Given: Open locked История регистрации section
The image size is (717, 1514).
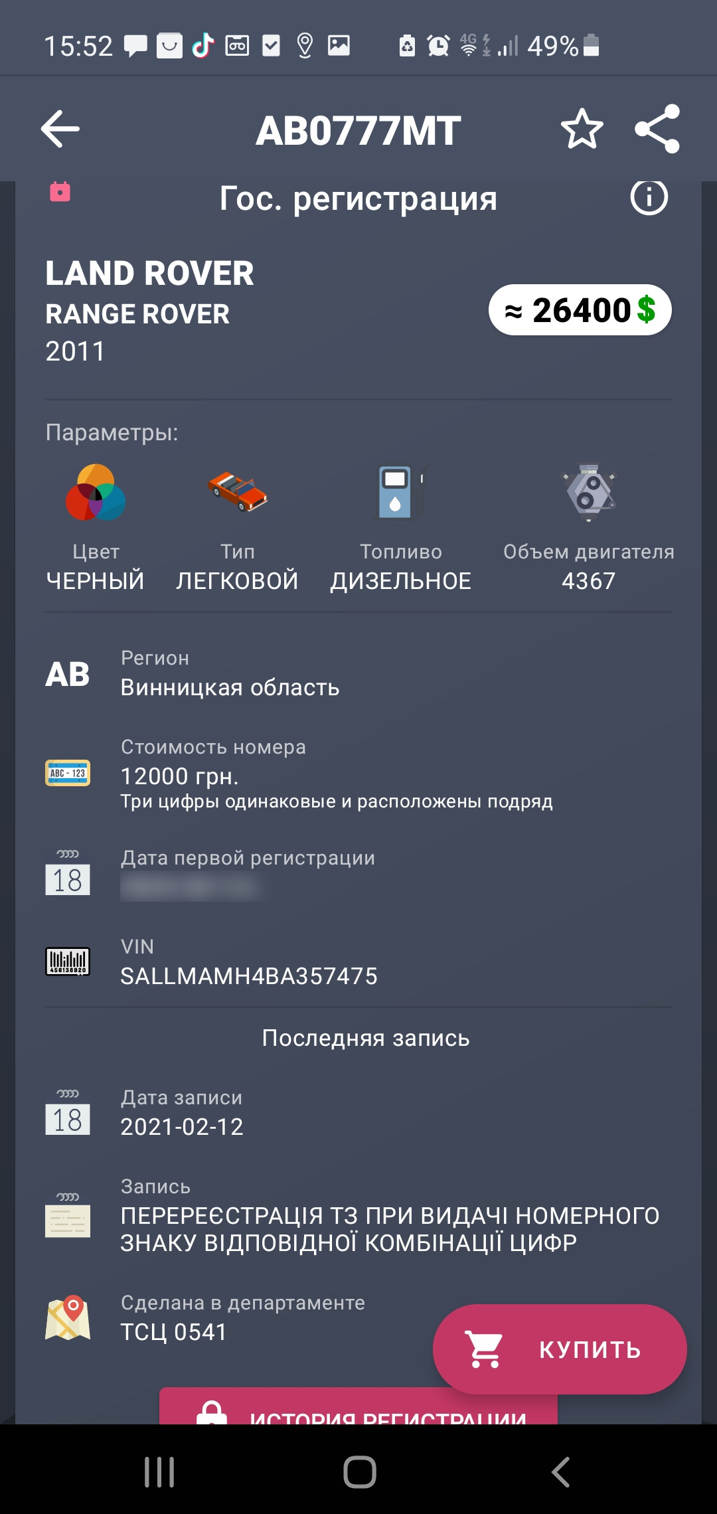Looking at the screenshot, I should 358,1406.
